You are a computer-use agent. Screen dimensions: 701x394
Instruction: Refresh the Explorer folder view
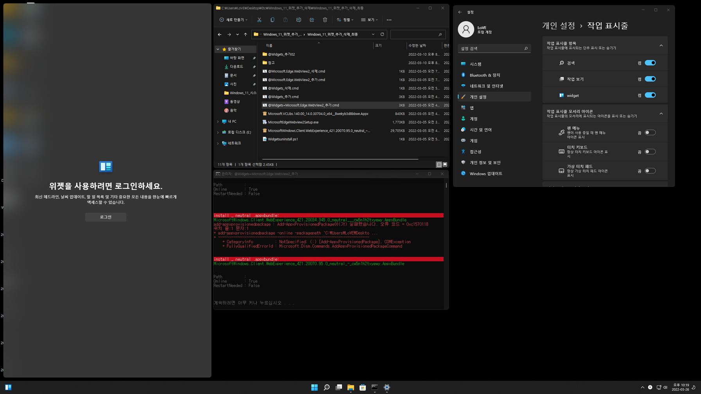(x=382, y=34)
